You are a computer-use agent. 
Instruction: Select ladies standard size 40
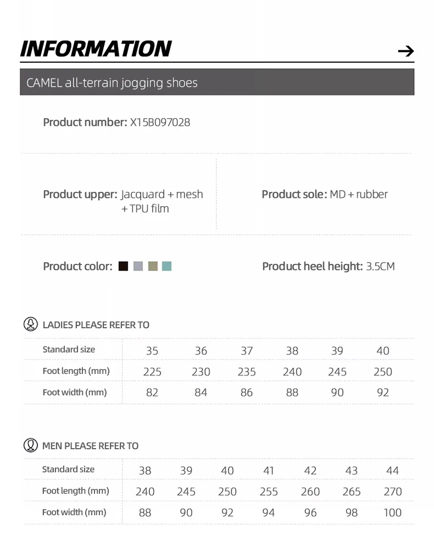click(383, 351)
